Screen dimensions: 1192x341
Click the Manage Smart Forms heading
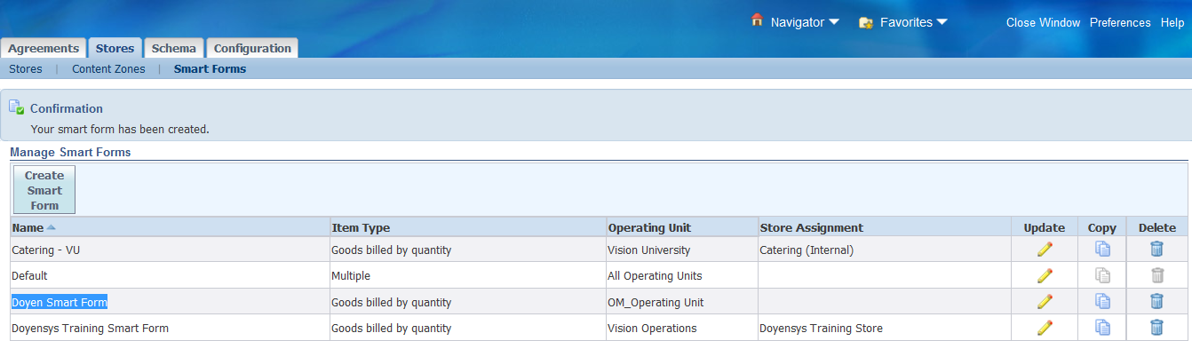point(70,153)
